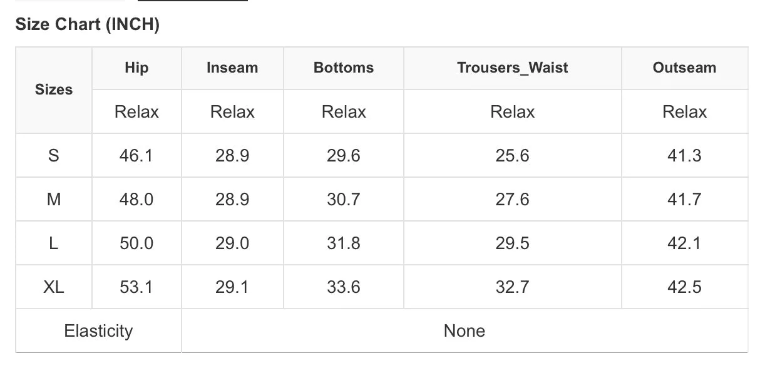Select the XL size row label
Screen dimensions: 775x368
click(x=54, y=287)
